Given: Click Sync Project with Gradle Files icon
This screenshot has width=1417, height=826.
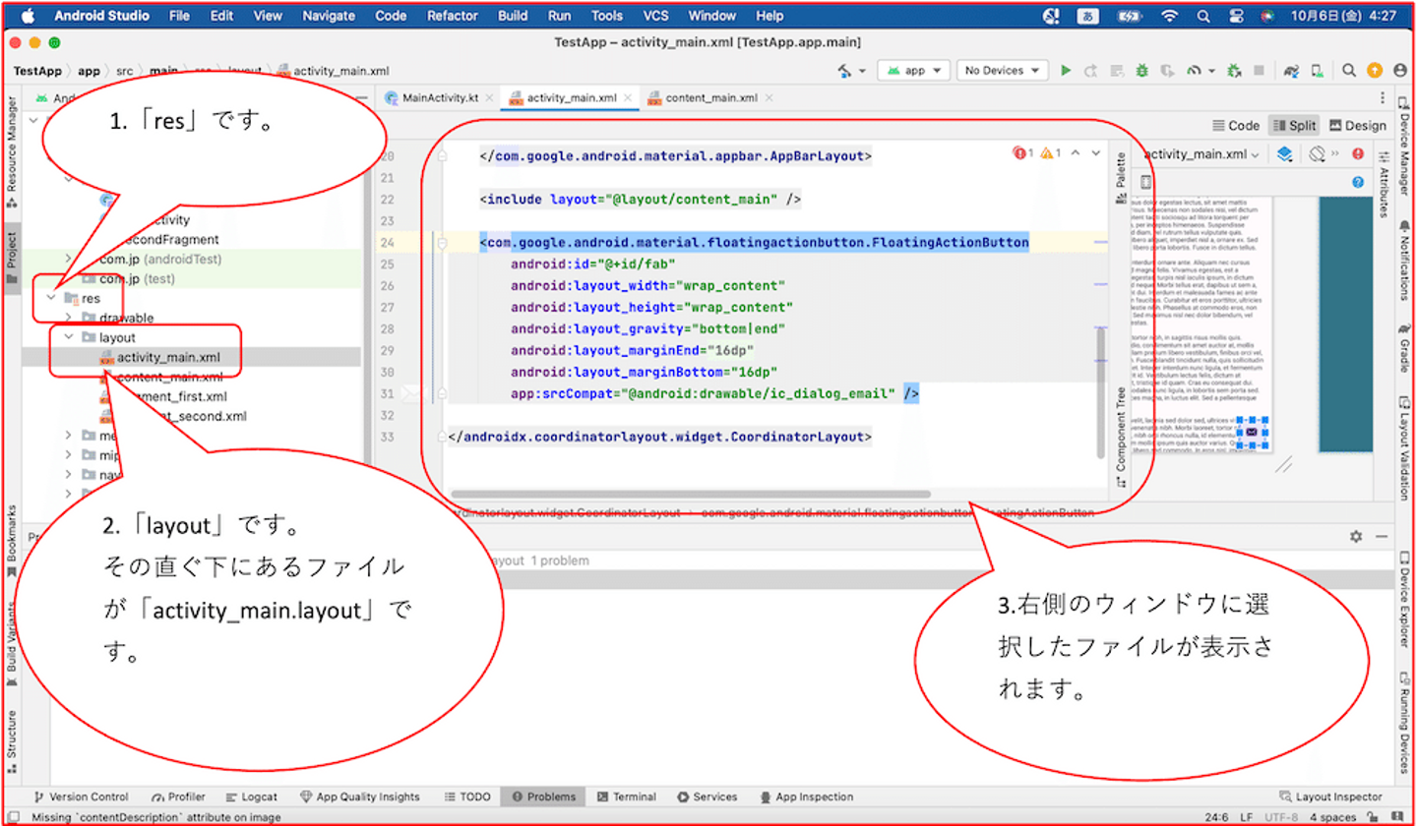Looking at the screenshot, I should [x=1291, y=71].
